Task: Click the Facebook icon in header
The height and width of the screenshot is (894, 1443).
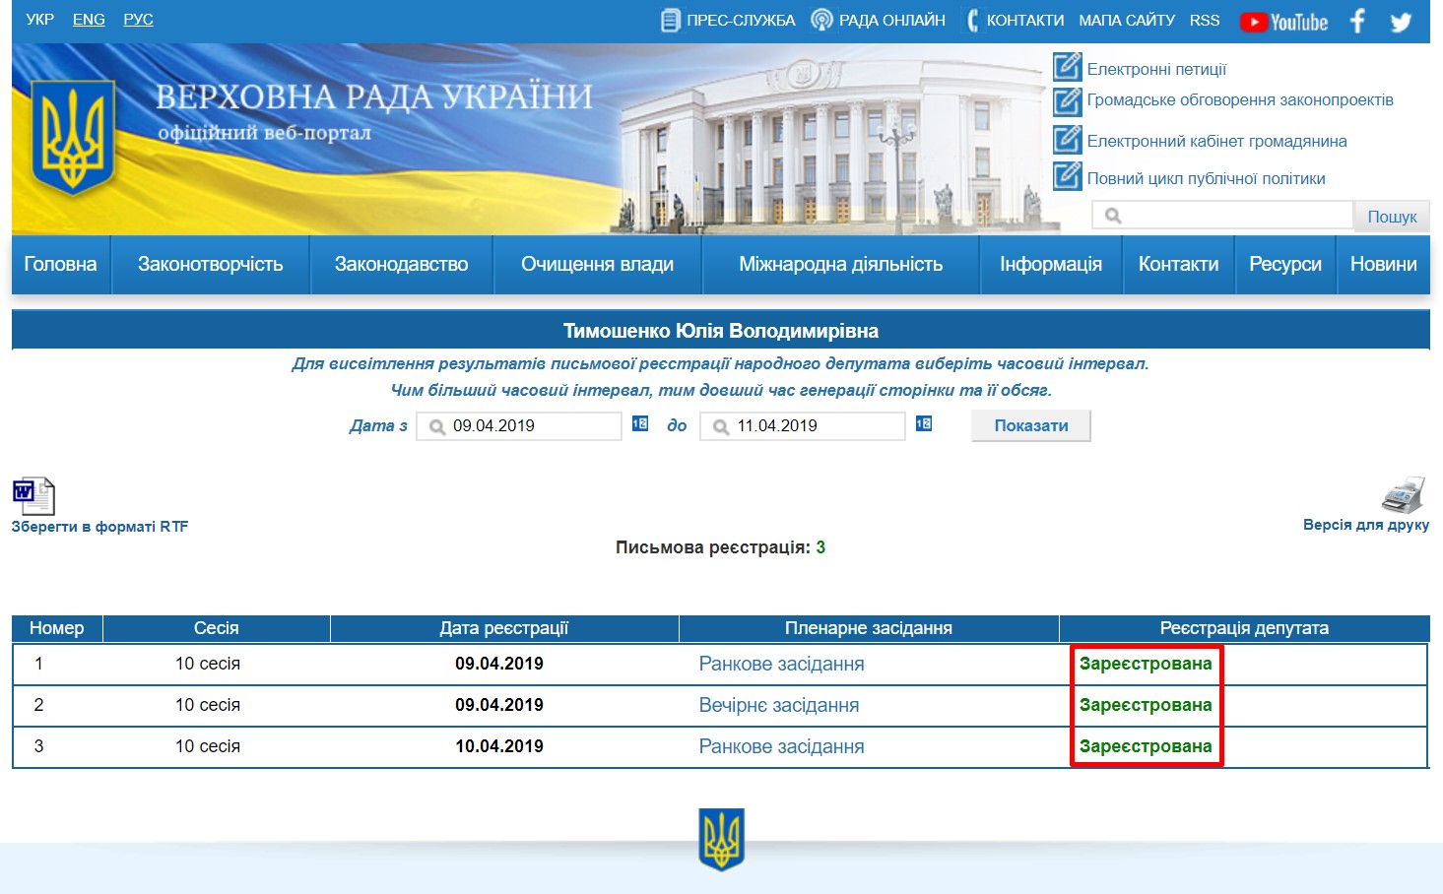Action: (x=1358, y=21)
